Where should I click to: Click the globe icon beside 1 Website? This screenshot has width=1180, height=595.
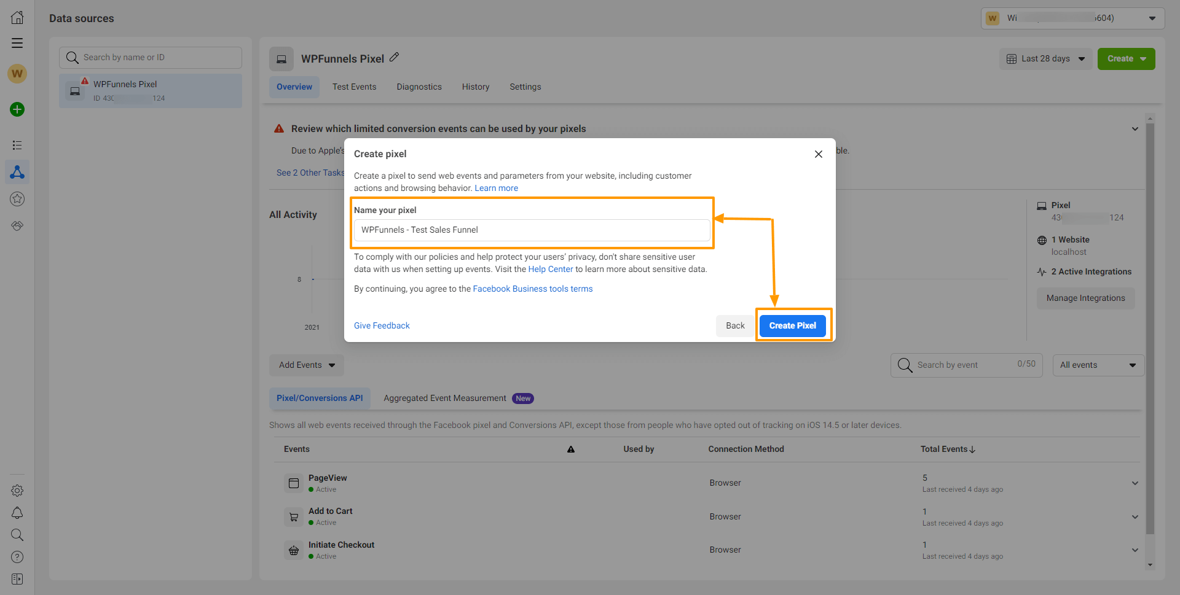(x=1042, y=240)
